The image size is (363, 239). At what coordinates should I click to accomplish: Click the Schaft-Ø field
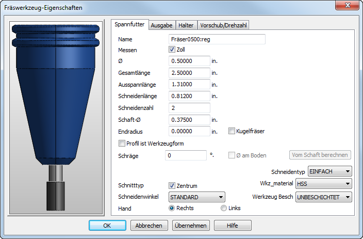189,120
